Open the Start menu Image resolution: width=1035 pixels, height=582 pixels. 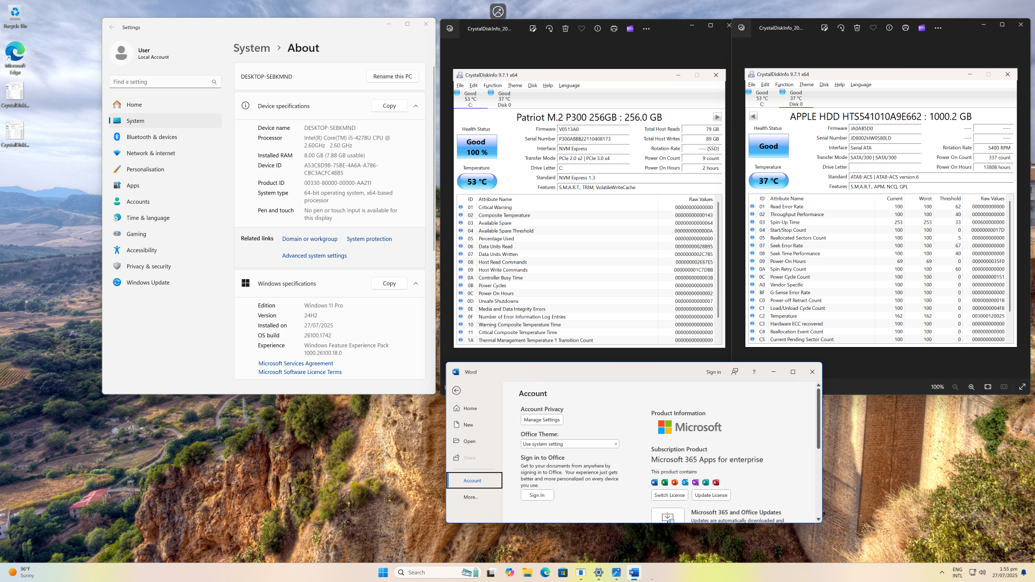(383, 572)
